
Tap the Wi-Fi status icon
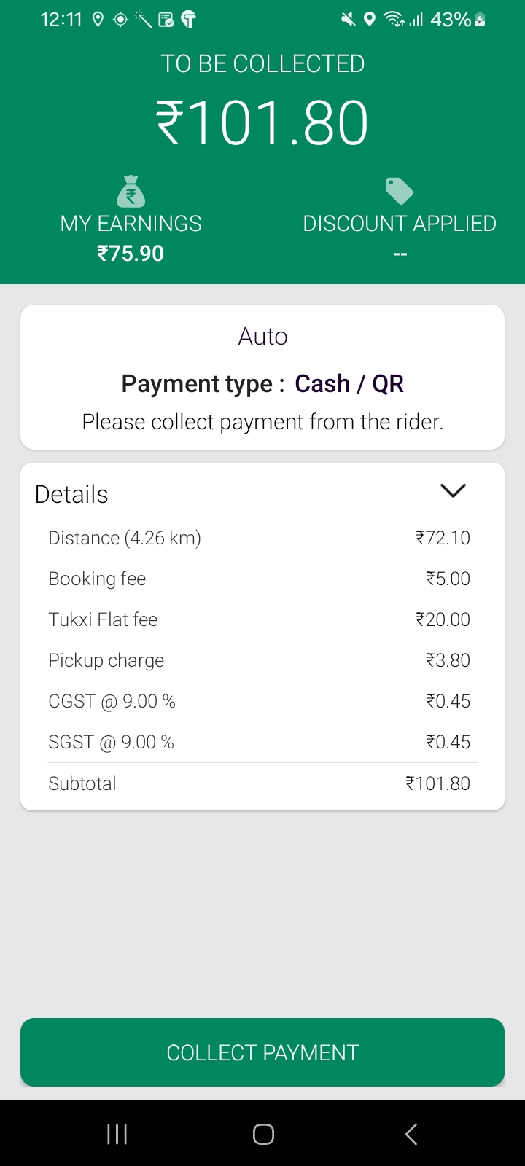(x=394, y=20)
